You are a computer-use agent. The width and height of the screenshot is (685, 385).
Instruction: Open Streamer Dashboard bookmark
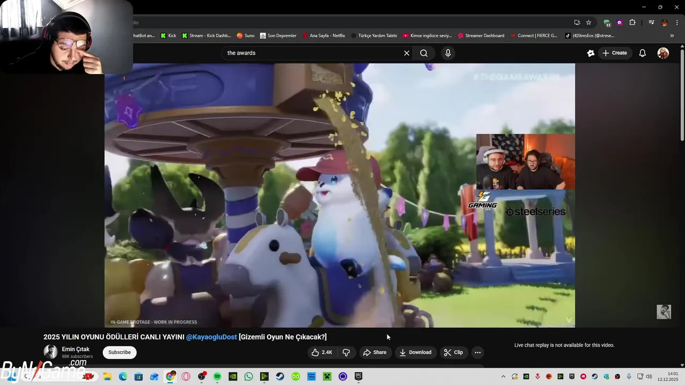[x=481, y=36]
